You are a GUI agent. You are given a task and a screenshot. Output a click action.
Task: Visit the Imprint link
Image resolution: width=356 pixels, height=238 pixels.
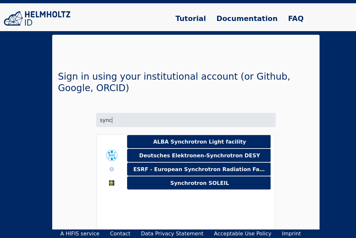point(291,233)
